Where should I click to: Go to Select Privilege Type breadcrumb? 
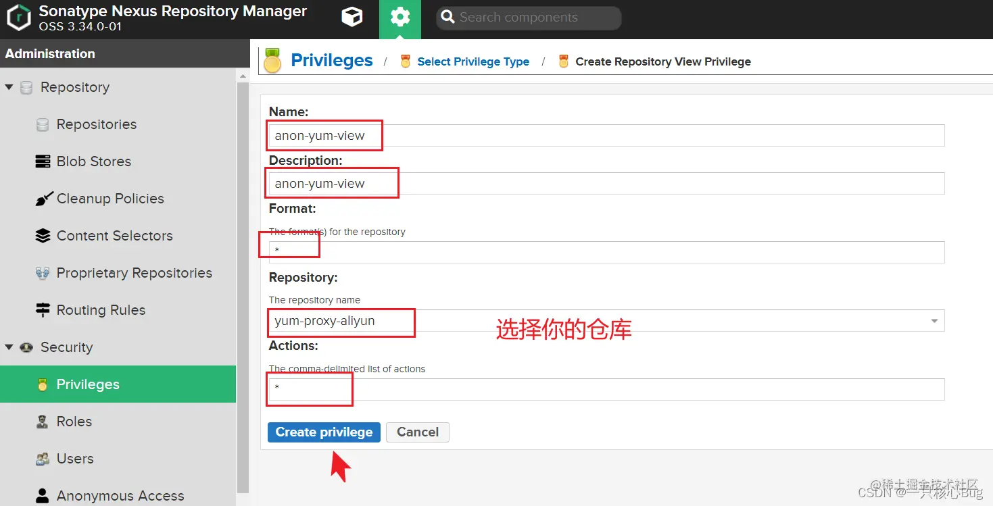click(x=473, y=61)
